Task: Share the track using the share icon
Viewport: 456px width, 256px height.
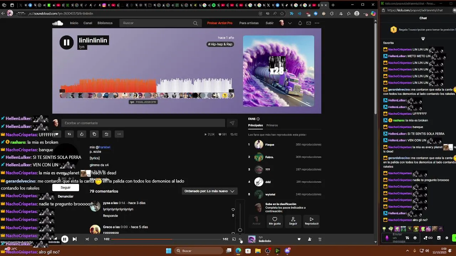Action: coord(82,134)
